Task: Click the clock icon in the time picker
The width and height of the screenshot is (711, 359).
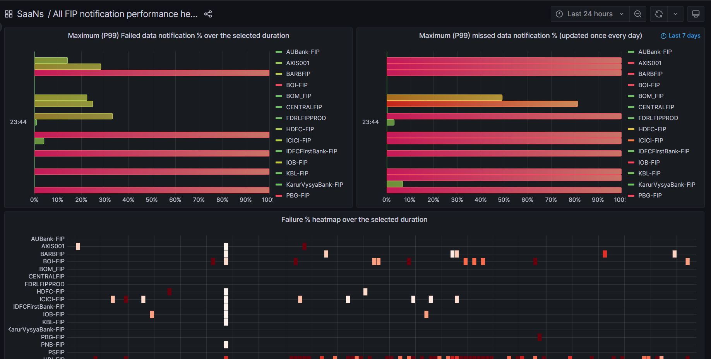Action: pos(559,14)
